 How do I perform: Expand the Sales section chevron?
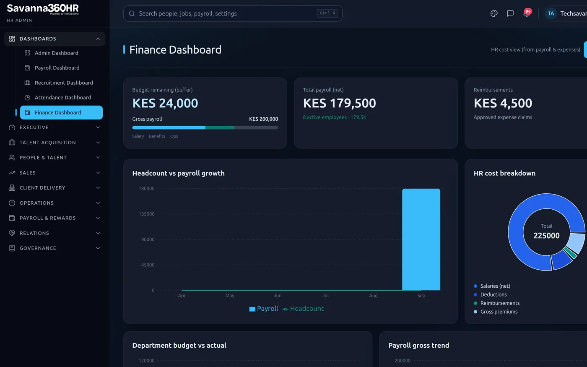98,173
